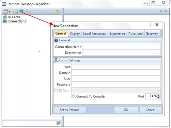Click the info icon in General header
The image size is (171, 128).
(x=56, y=40)
